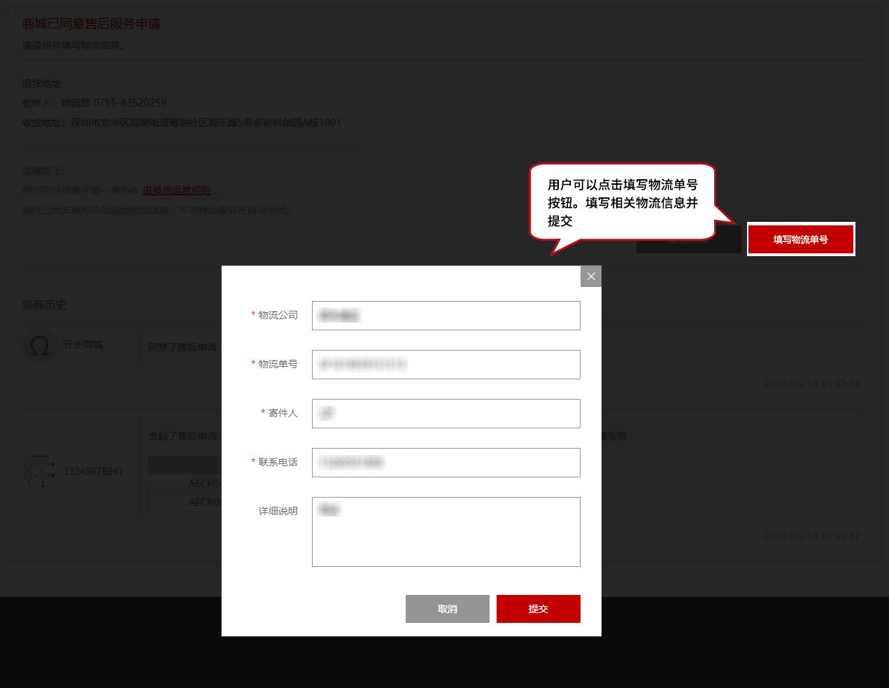Viewport: 889px width, 688px height.
Task: Click the 联系电话 field label
Action: [278, 463]
